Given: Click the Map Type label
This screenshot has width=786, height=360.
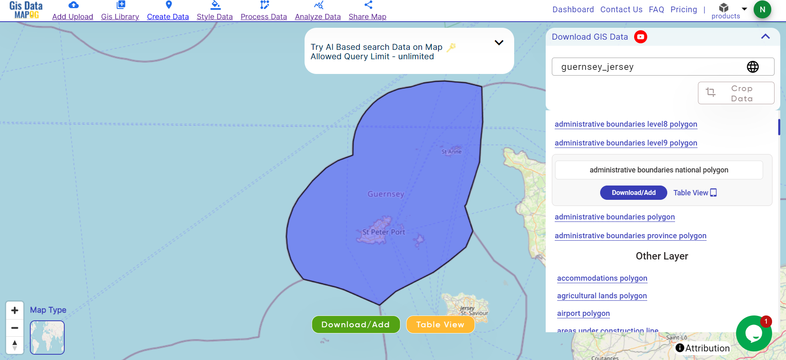Looking at the screenshot, I should [48, 310].
